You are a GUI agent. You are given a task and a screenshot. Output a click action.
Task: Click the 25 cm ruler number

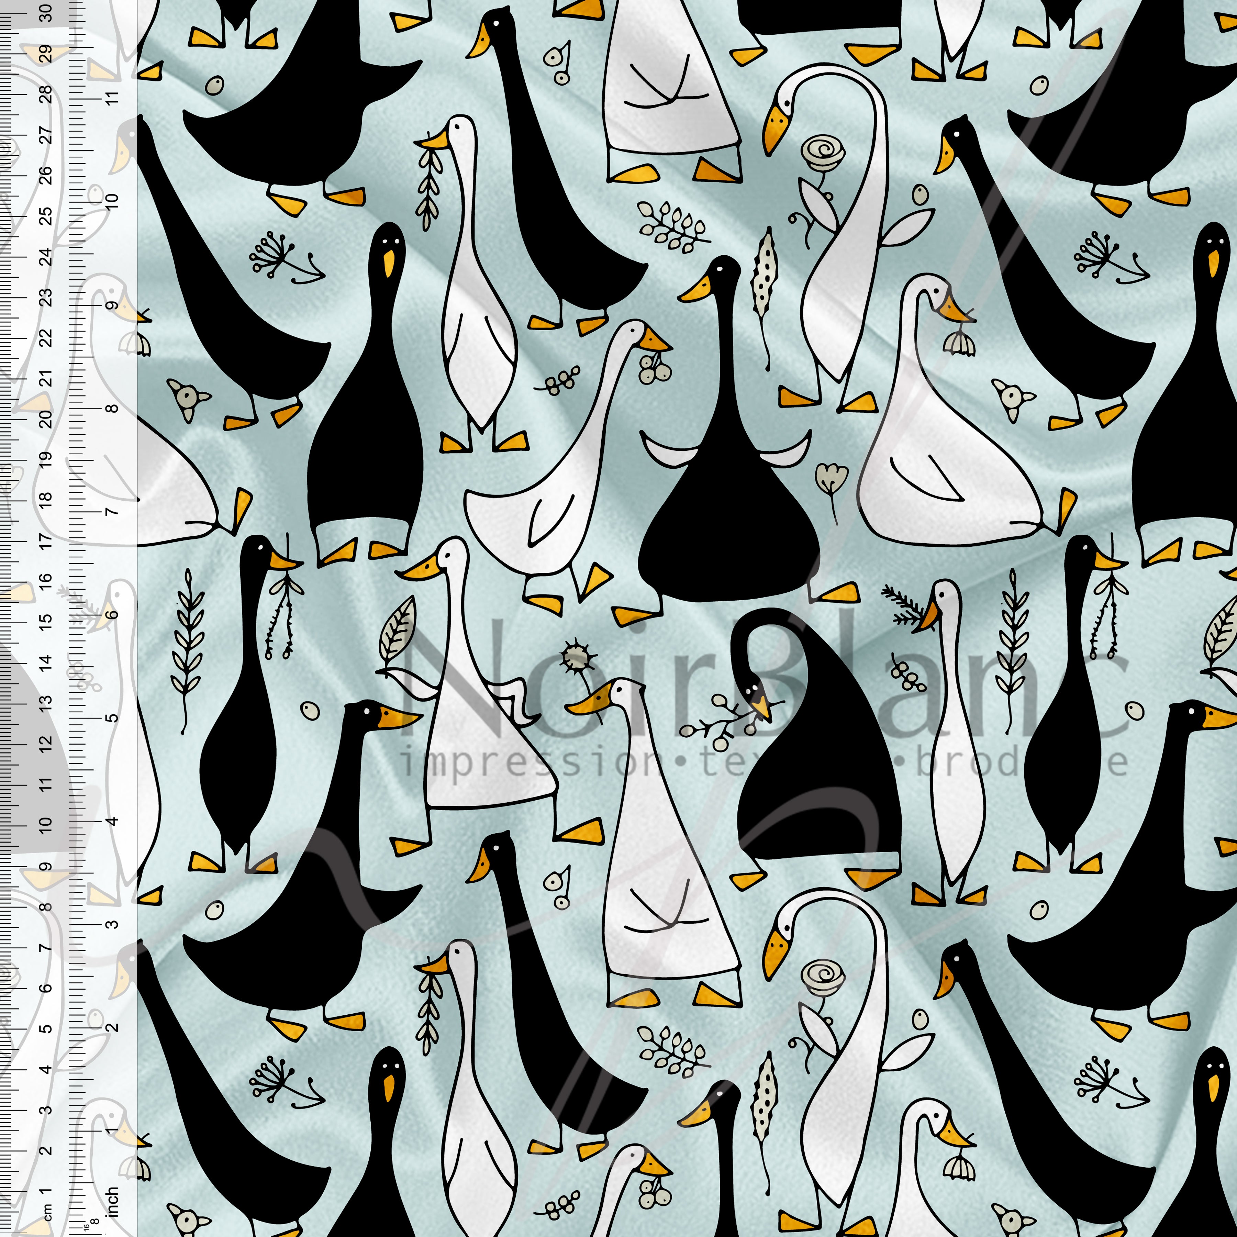(45, 216)
